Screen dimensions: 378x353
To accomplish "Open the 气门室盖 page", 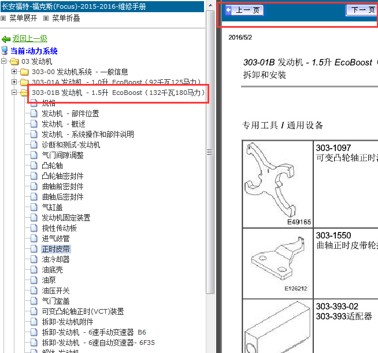I will [55, 301].
